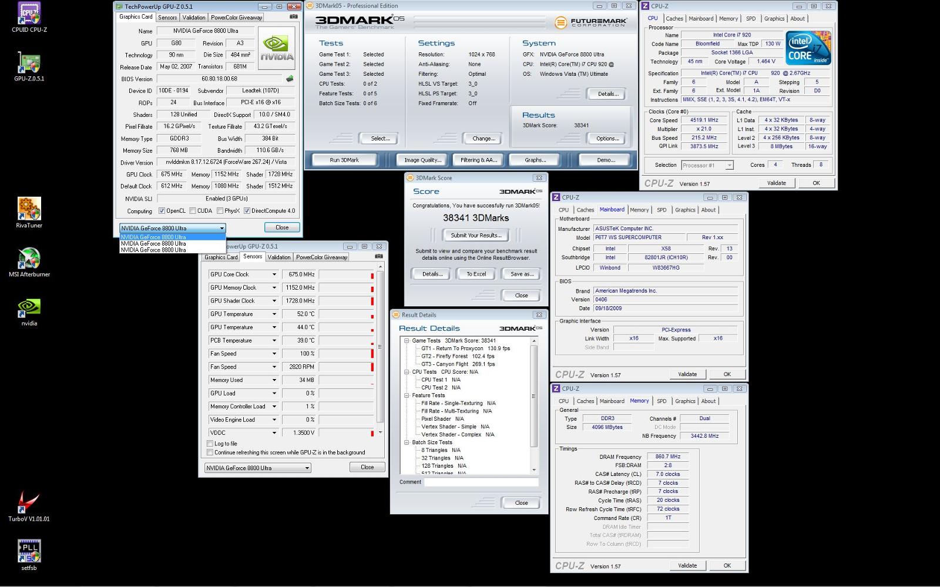
Task: Click Submit Your Results... button
Action: pos(476,235)
